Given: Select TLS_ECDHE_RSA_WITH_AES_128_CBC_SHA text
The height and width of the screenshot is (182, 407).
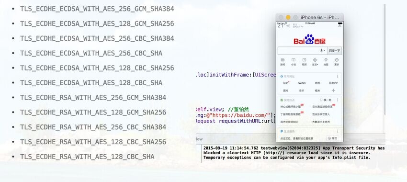Looking at the screenshot, I should point(87,157).
